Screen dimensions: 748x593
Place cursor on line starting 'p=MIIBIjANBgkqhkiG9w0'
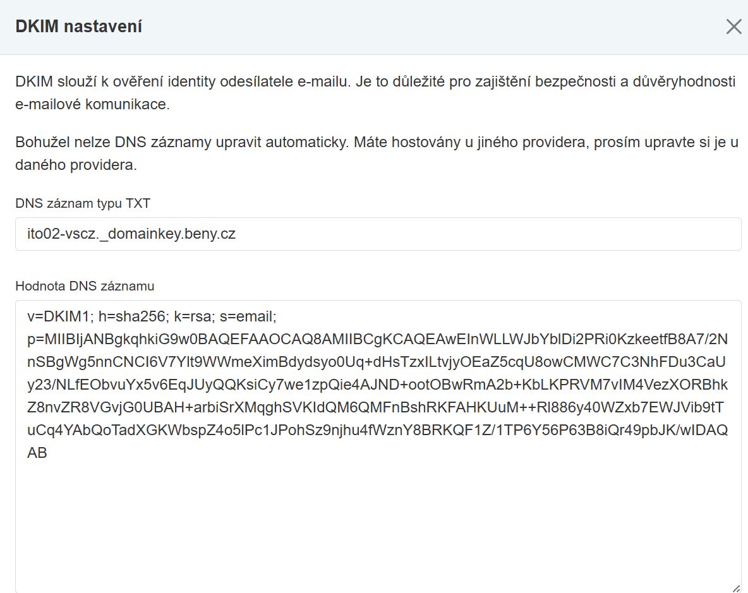pos(377,339)
